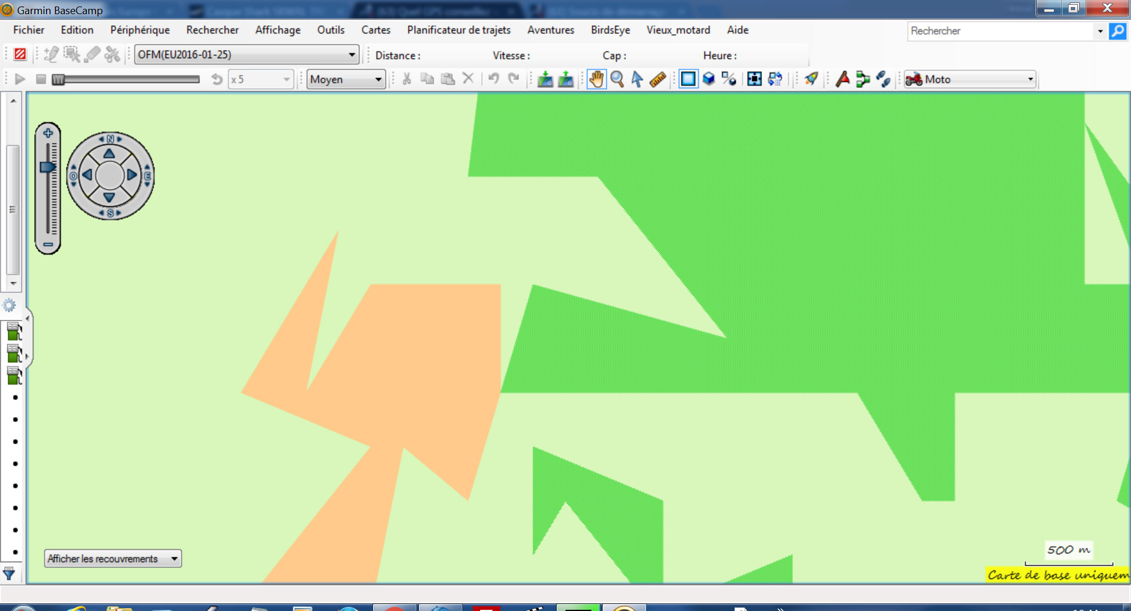Click the blue search magnifier button
The height and width of the screenshot is (611, 1131).
(1117, 31)
